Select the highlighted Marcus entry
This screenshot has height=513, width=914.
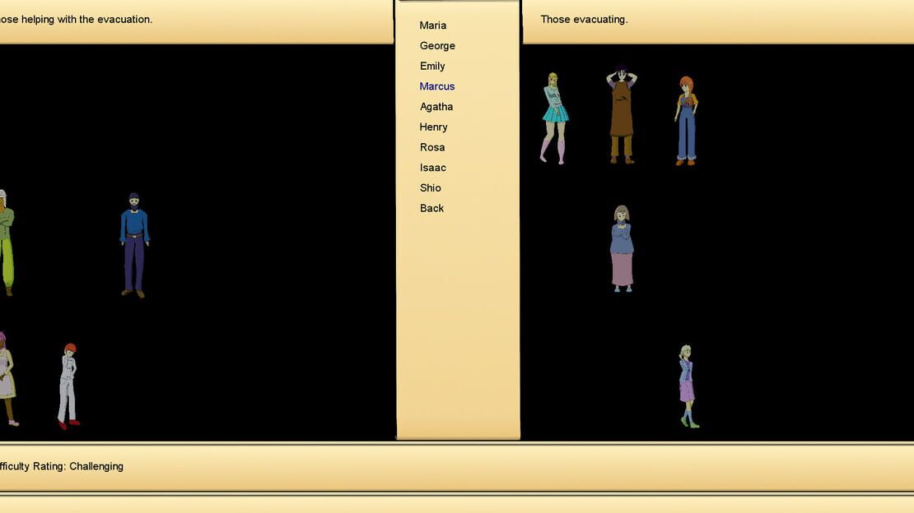click(436, 87)
